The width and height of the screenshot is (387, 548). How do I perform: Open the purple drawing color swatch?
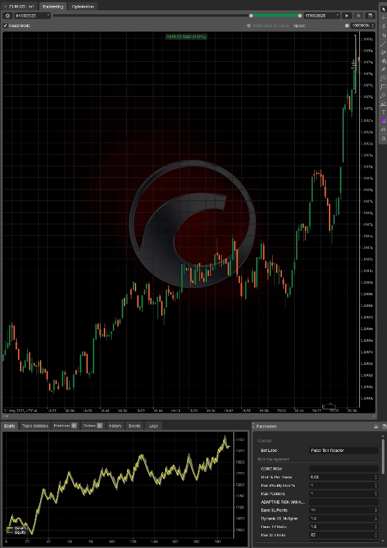(x=384, y=121)
